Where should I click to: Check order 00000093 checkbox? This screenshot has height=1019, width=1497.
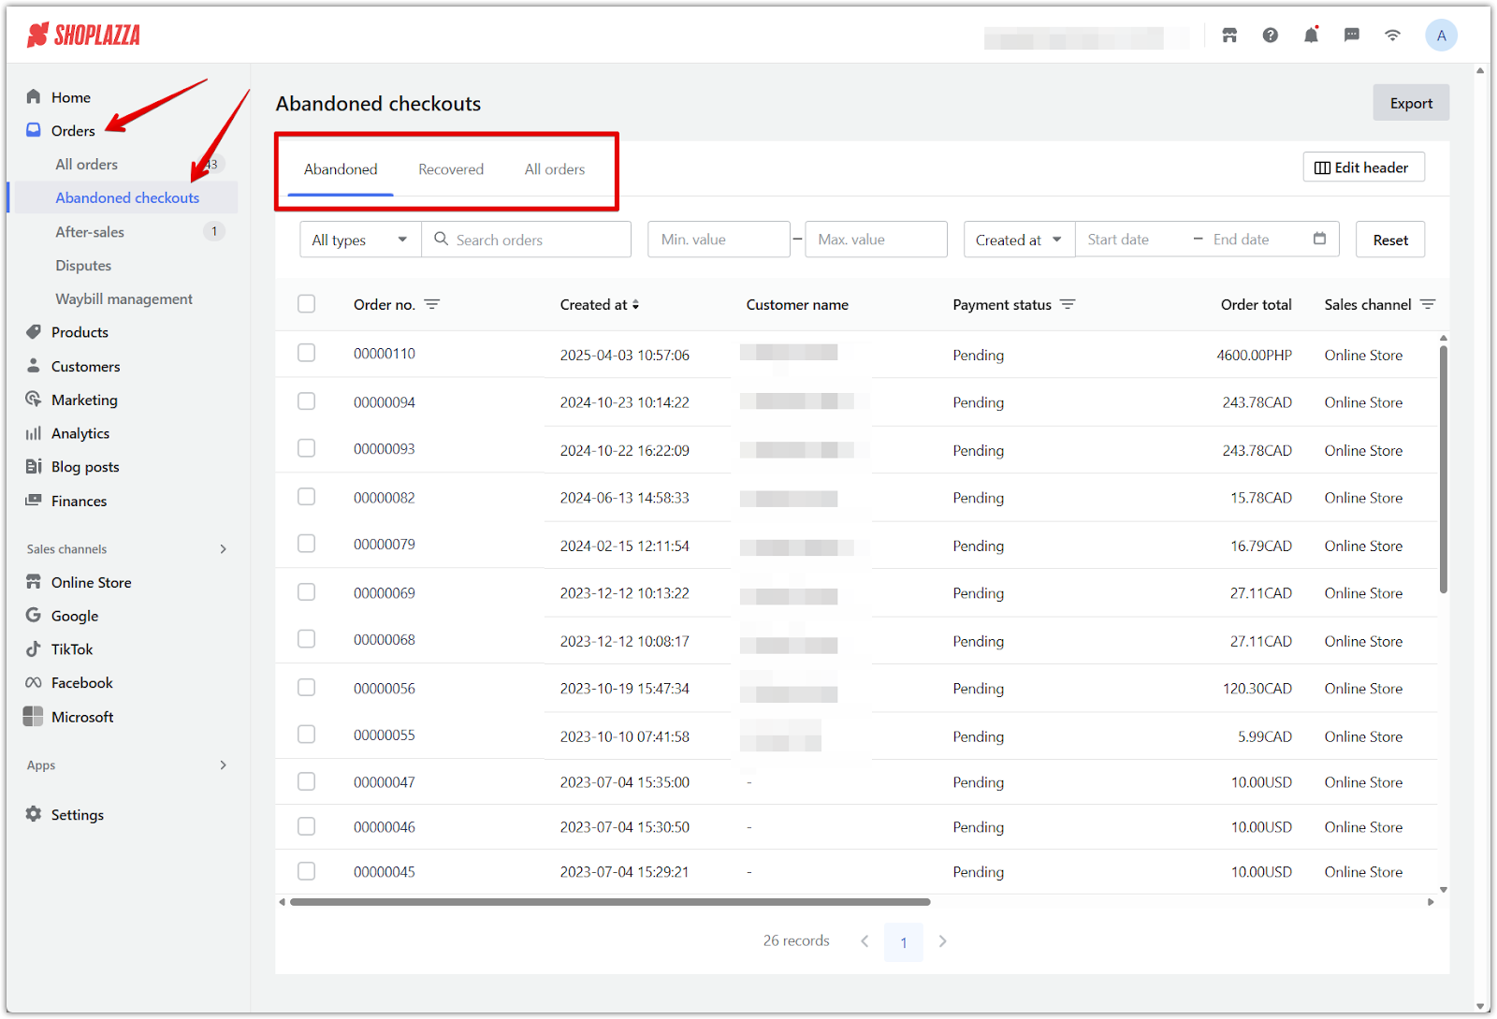(x=306, y=448)
